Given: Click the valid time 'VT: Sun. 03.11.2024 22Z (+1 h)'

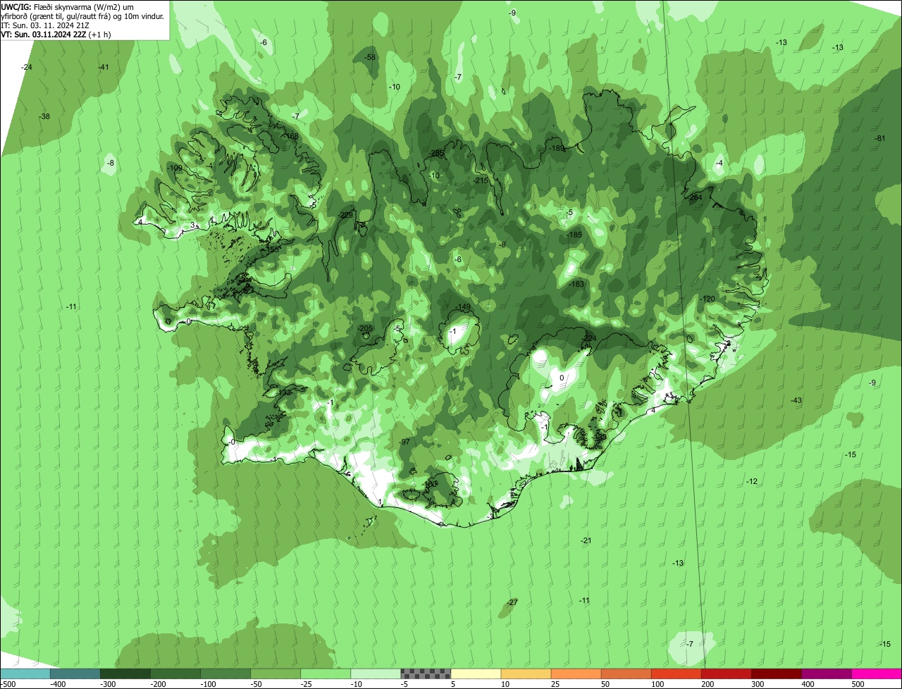Looking at the screenshot, I should pyautogui.click(x=56, y=34).
